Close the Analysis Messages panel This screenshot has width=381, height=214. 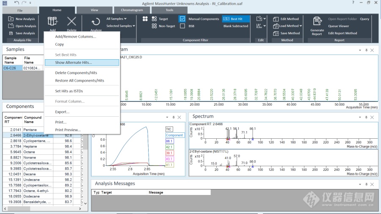coord(372,184)
